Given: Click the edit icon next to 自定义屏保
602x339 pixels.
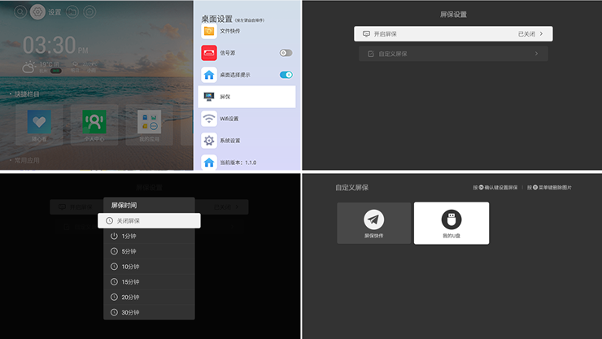Looking at the screenshot, I should click(371, 54).
